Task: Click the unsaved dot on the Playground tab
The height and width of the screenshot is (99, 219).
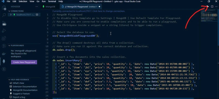Action: [99, 7]
